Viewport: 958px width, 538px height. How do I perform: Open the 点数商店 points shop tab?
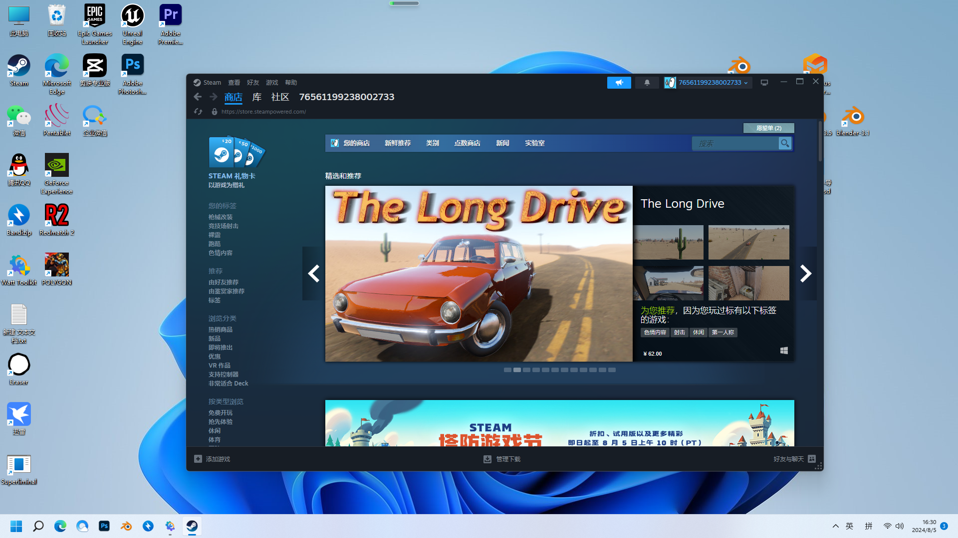click(x=468, y=143)
